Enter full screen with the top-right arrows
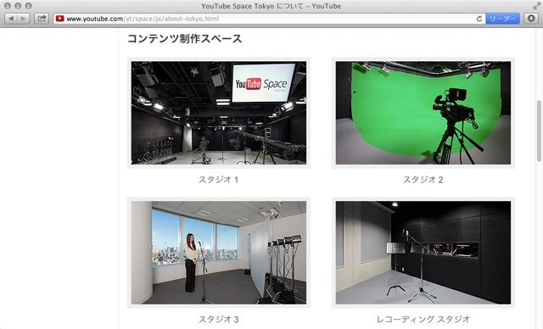The height and width of the screenshot is (329, 543). (536, 6)
